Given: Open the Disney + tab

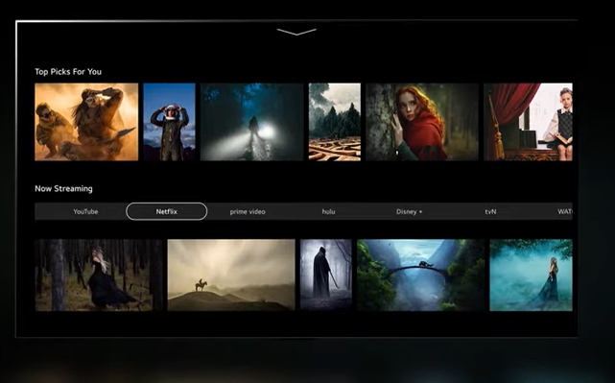Looking at the screenshot, I should pyautogui.click(x=409, y=211).
